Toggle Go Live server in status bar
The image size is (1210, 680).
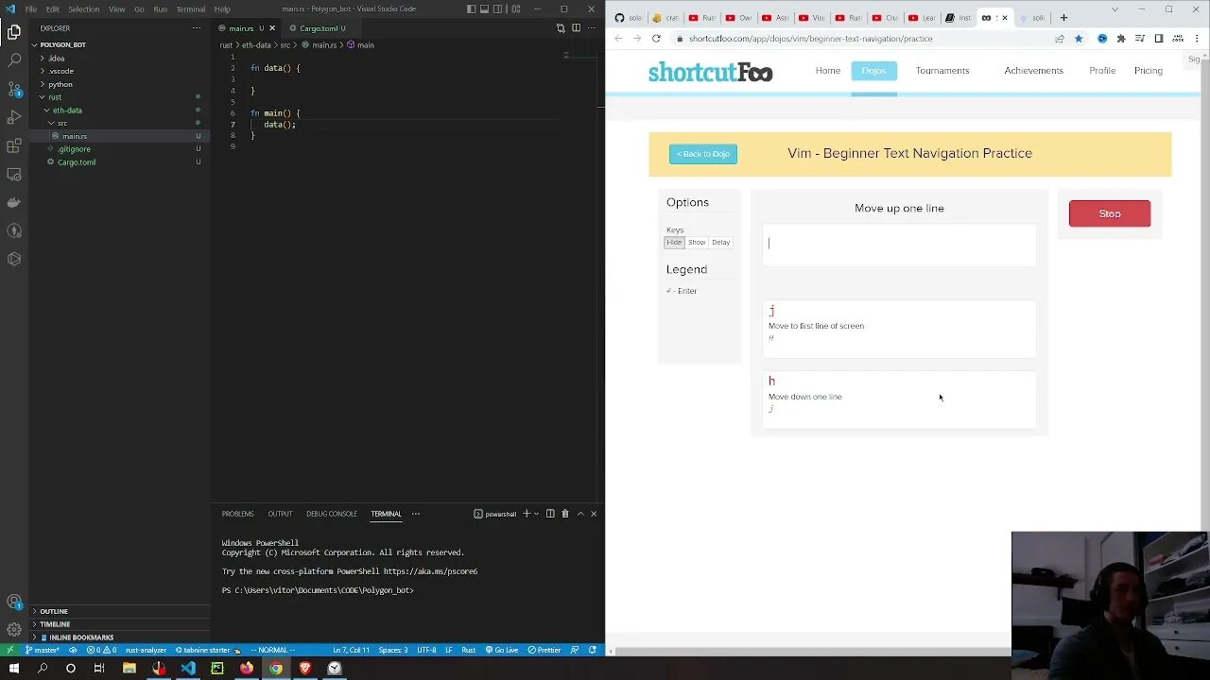(x=502, y=650)
